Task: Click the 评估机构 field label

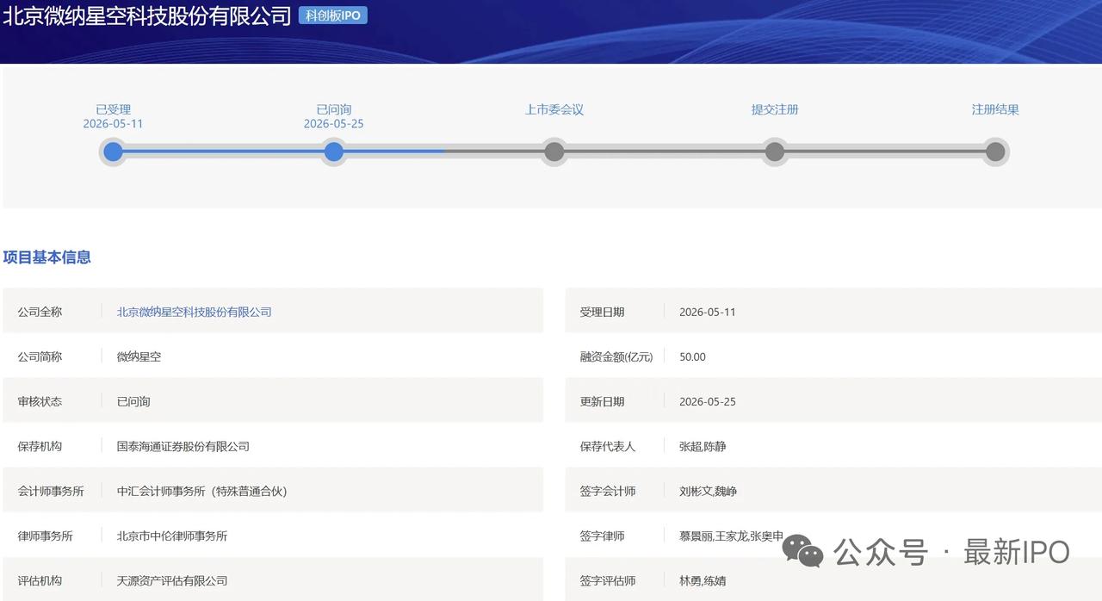Action: coord(40,580)
